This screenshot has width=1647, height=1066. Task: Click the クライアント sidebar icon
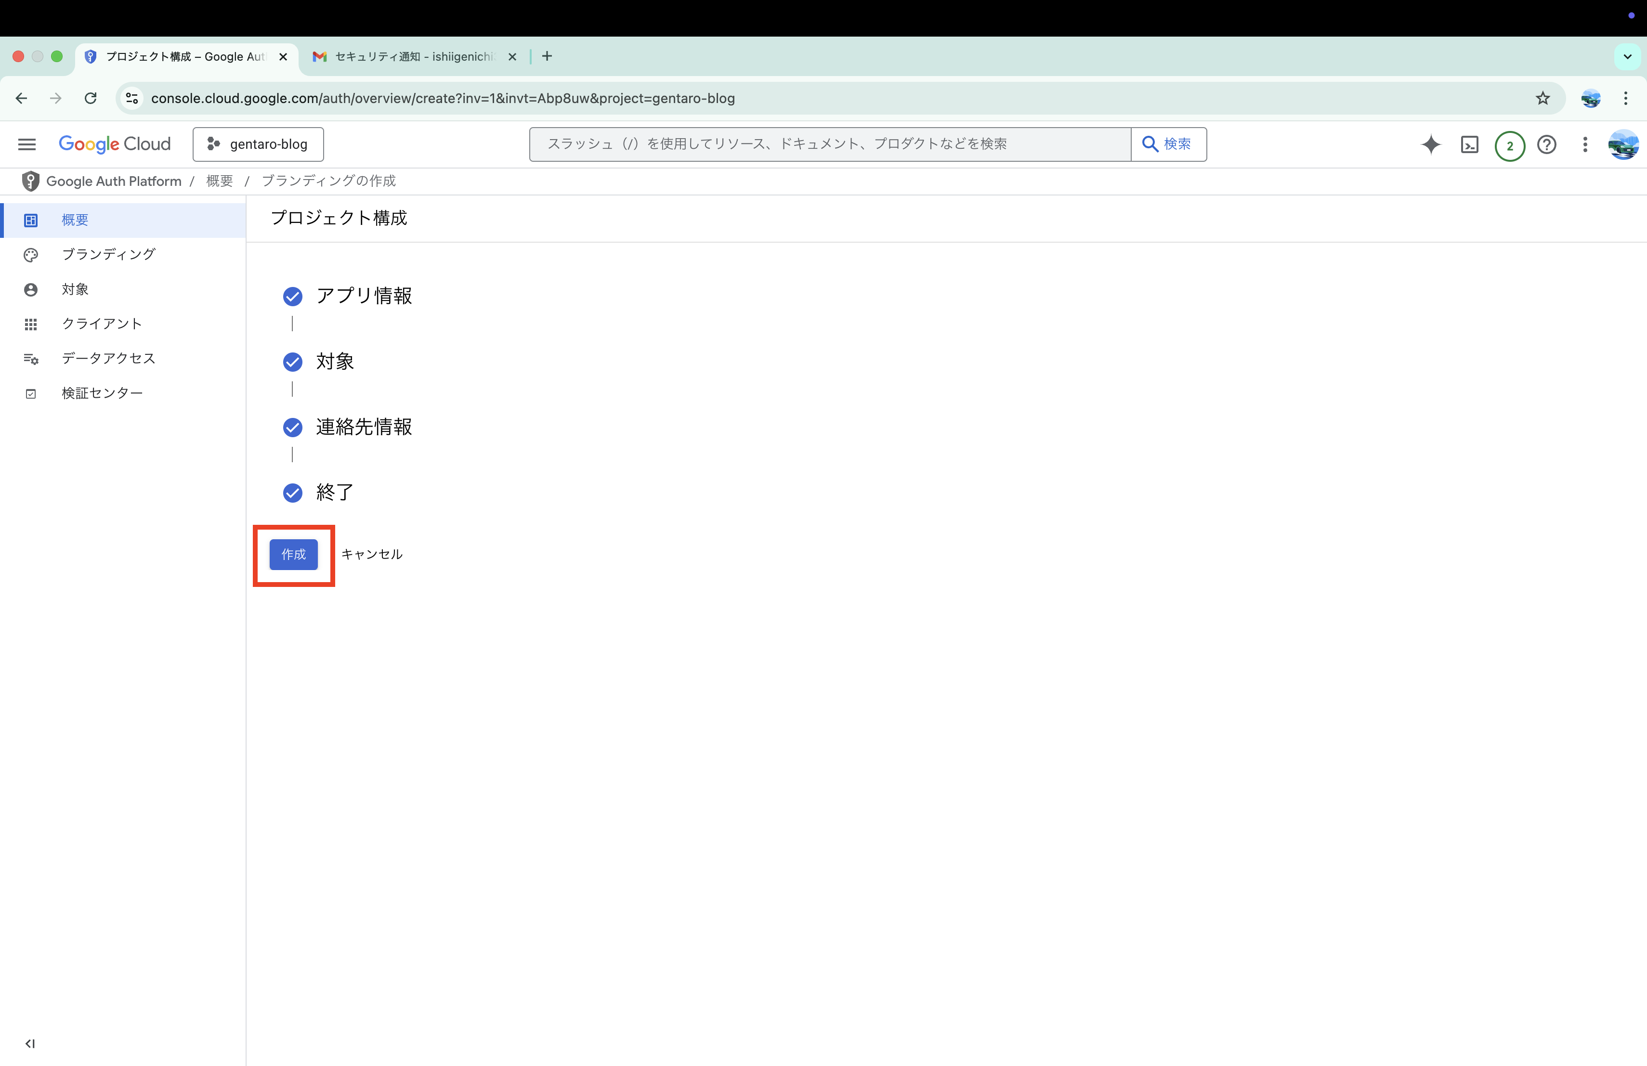tap(31, 324)
